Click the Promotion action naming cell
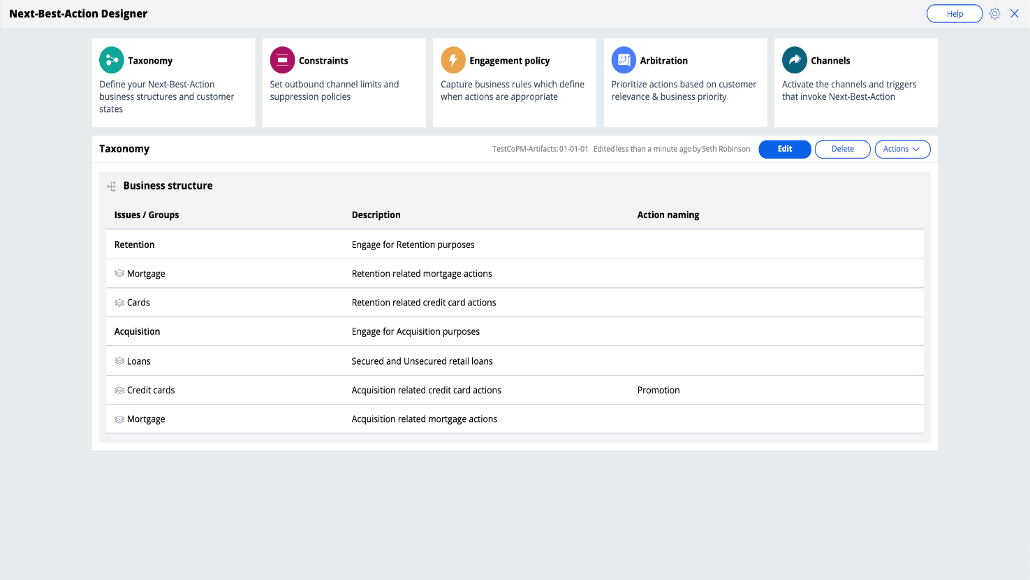The height and width of the screenshot is (580, 1030). (659, 391)
